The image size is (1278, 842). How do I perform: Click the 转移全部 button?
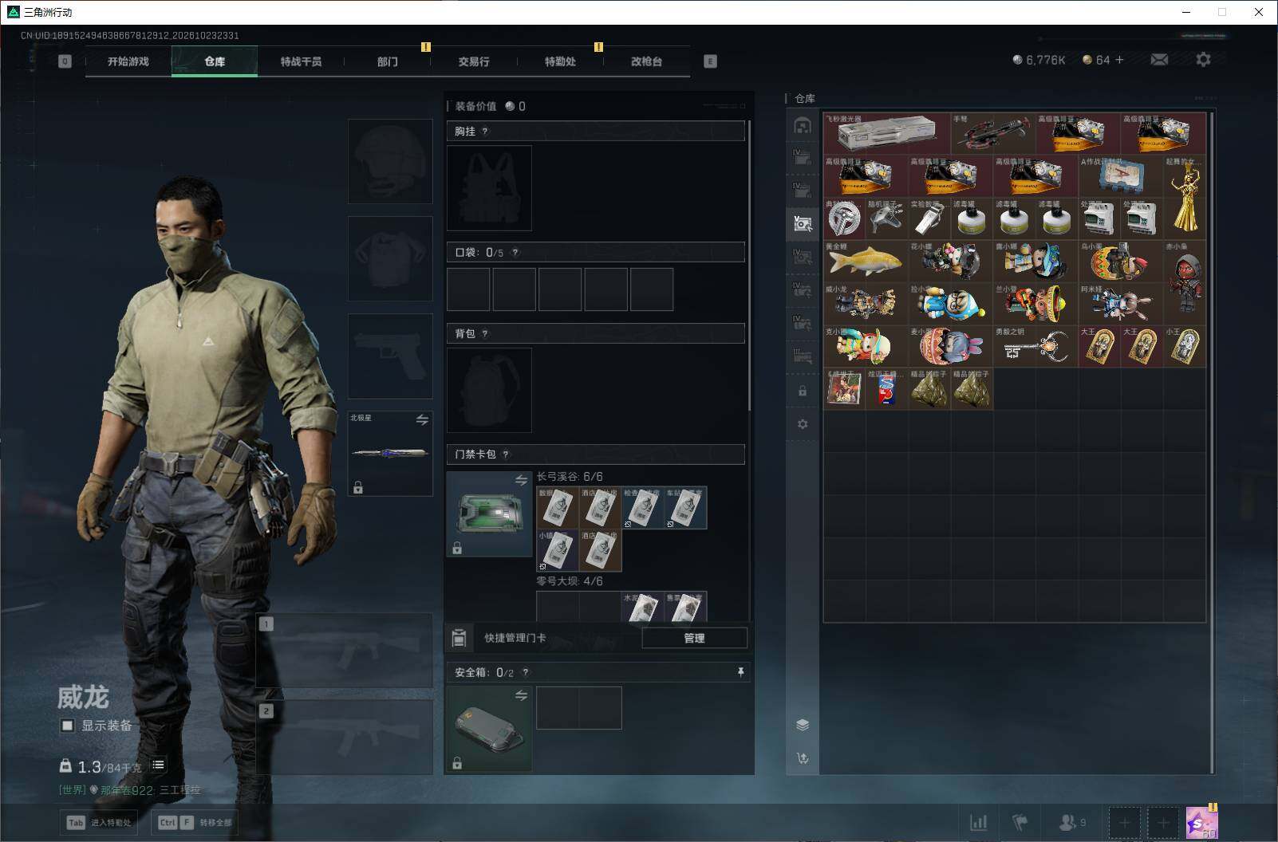pyautogui.click(x=194, y=822)
